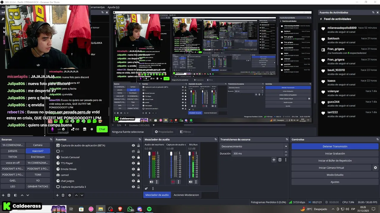
Task: Open virtual camera settings gear
Action: point(375,168)
